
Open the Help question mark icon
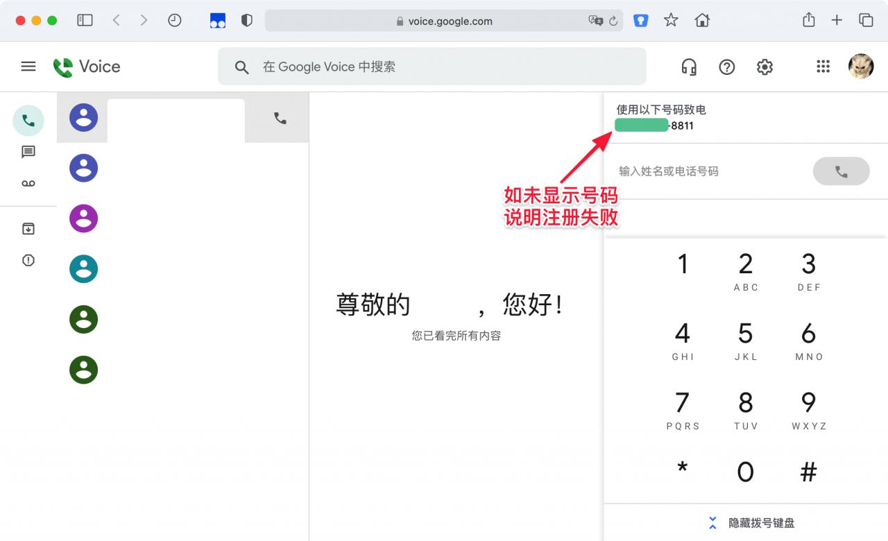pyautogui.click(x=726, y=67)
